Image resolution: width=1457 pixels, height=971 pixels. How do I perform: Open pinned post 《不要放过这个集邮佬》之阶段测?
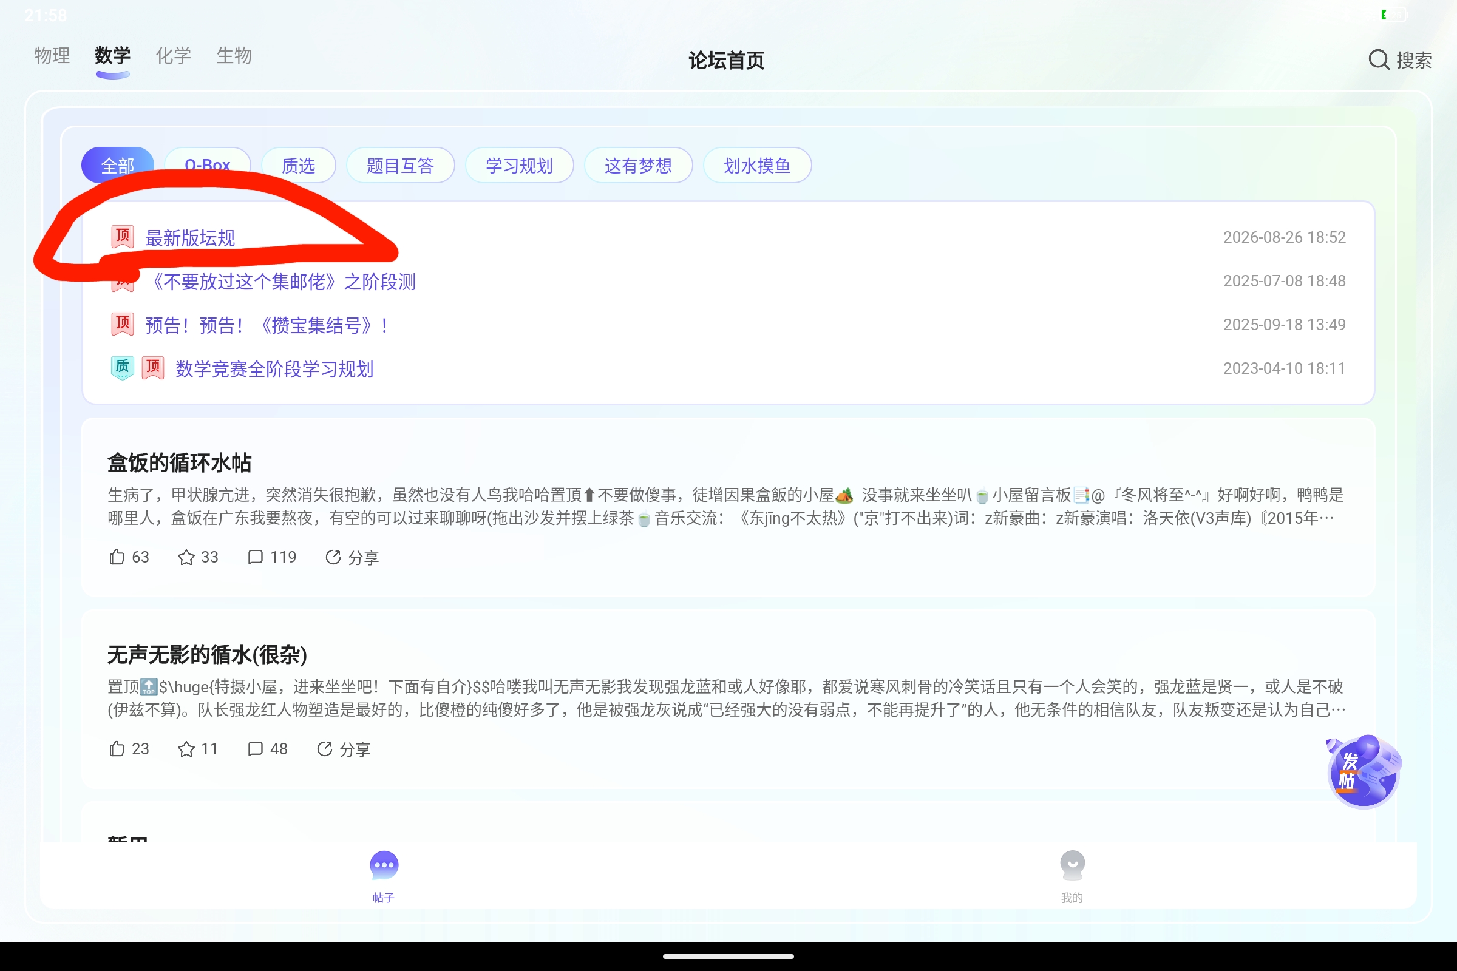pos(280,282)
